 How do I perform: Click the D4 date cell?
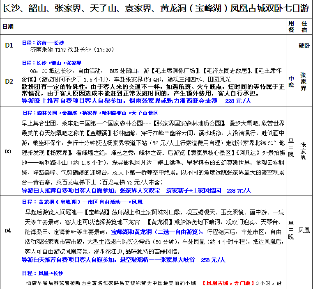(8, 230)
